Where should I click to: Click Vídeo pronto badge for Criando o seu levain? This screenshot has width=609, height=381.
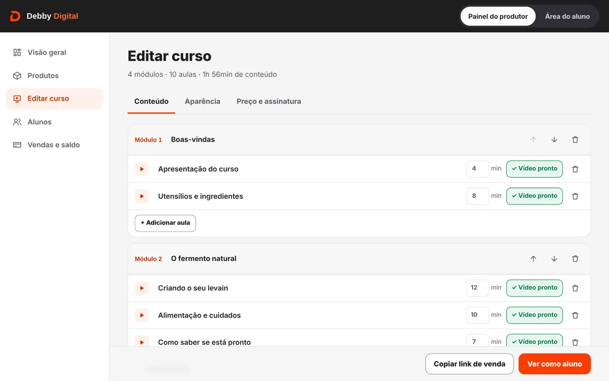click(535, 288)
